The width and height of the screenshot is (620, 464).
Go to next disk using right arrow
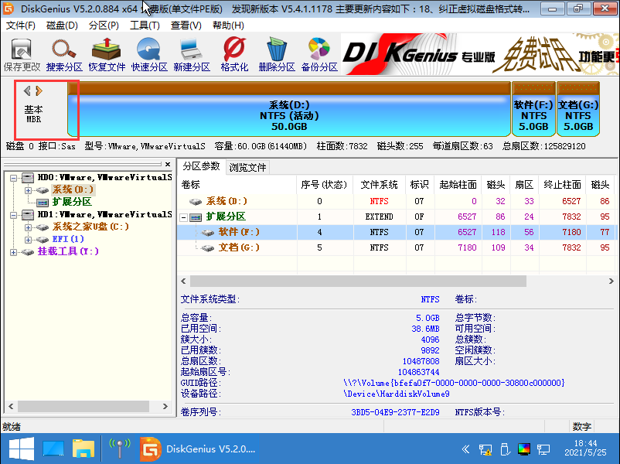39,91
